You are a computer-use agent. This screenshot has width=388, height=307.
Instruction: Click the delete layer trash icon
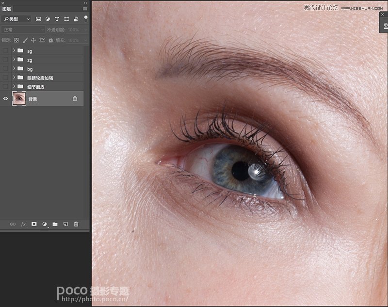point(76,224)
